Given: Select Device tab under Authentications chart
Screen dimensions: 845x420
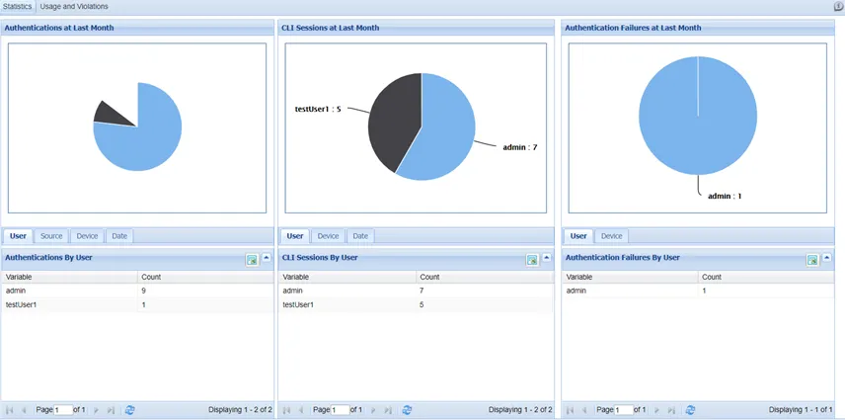Looking at the screenshot, I should click(x=87, y=236).
